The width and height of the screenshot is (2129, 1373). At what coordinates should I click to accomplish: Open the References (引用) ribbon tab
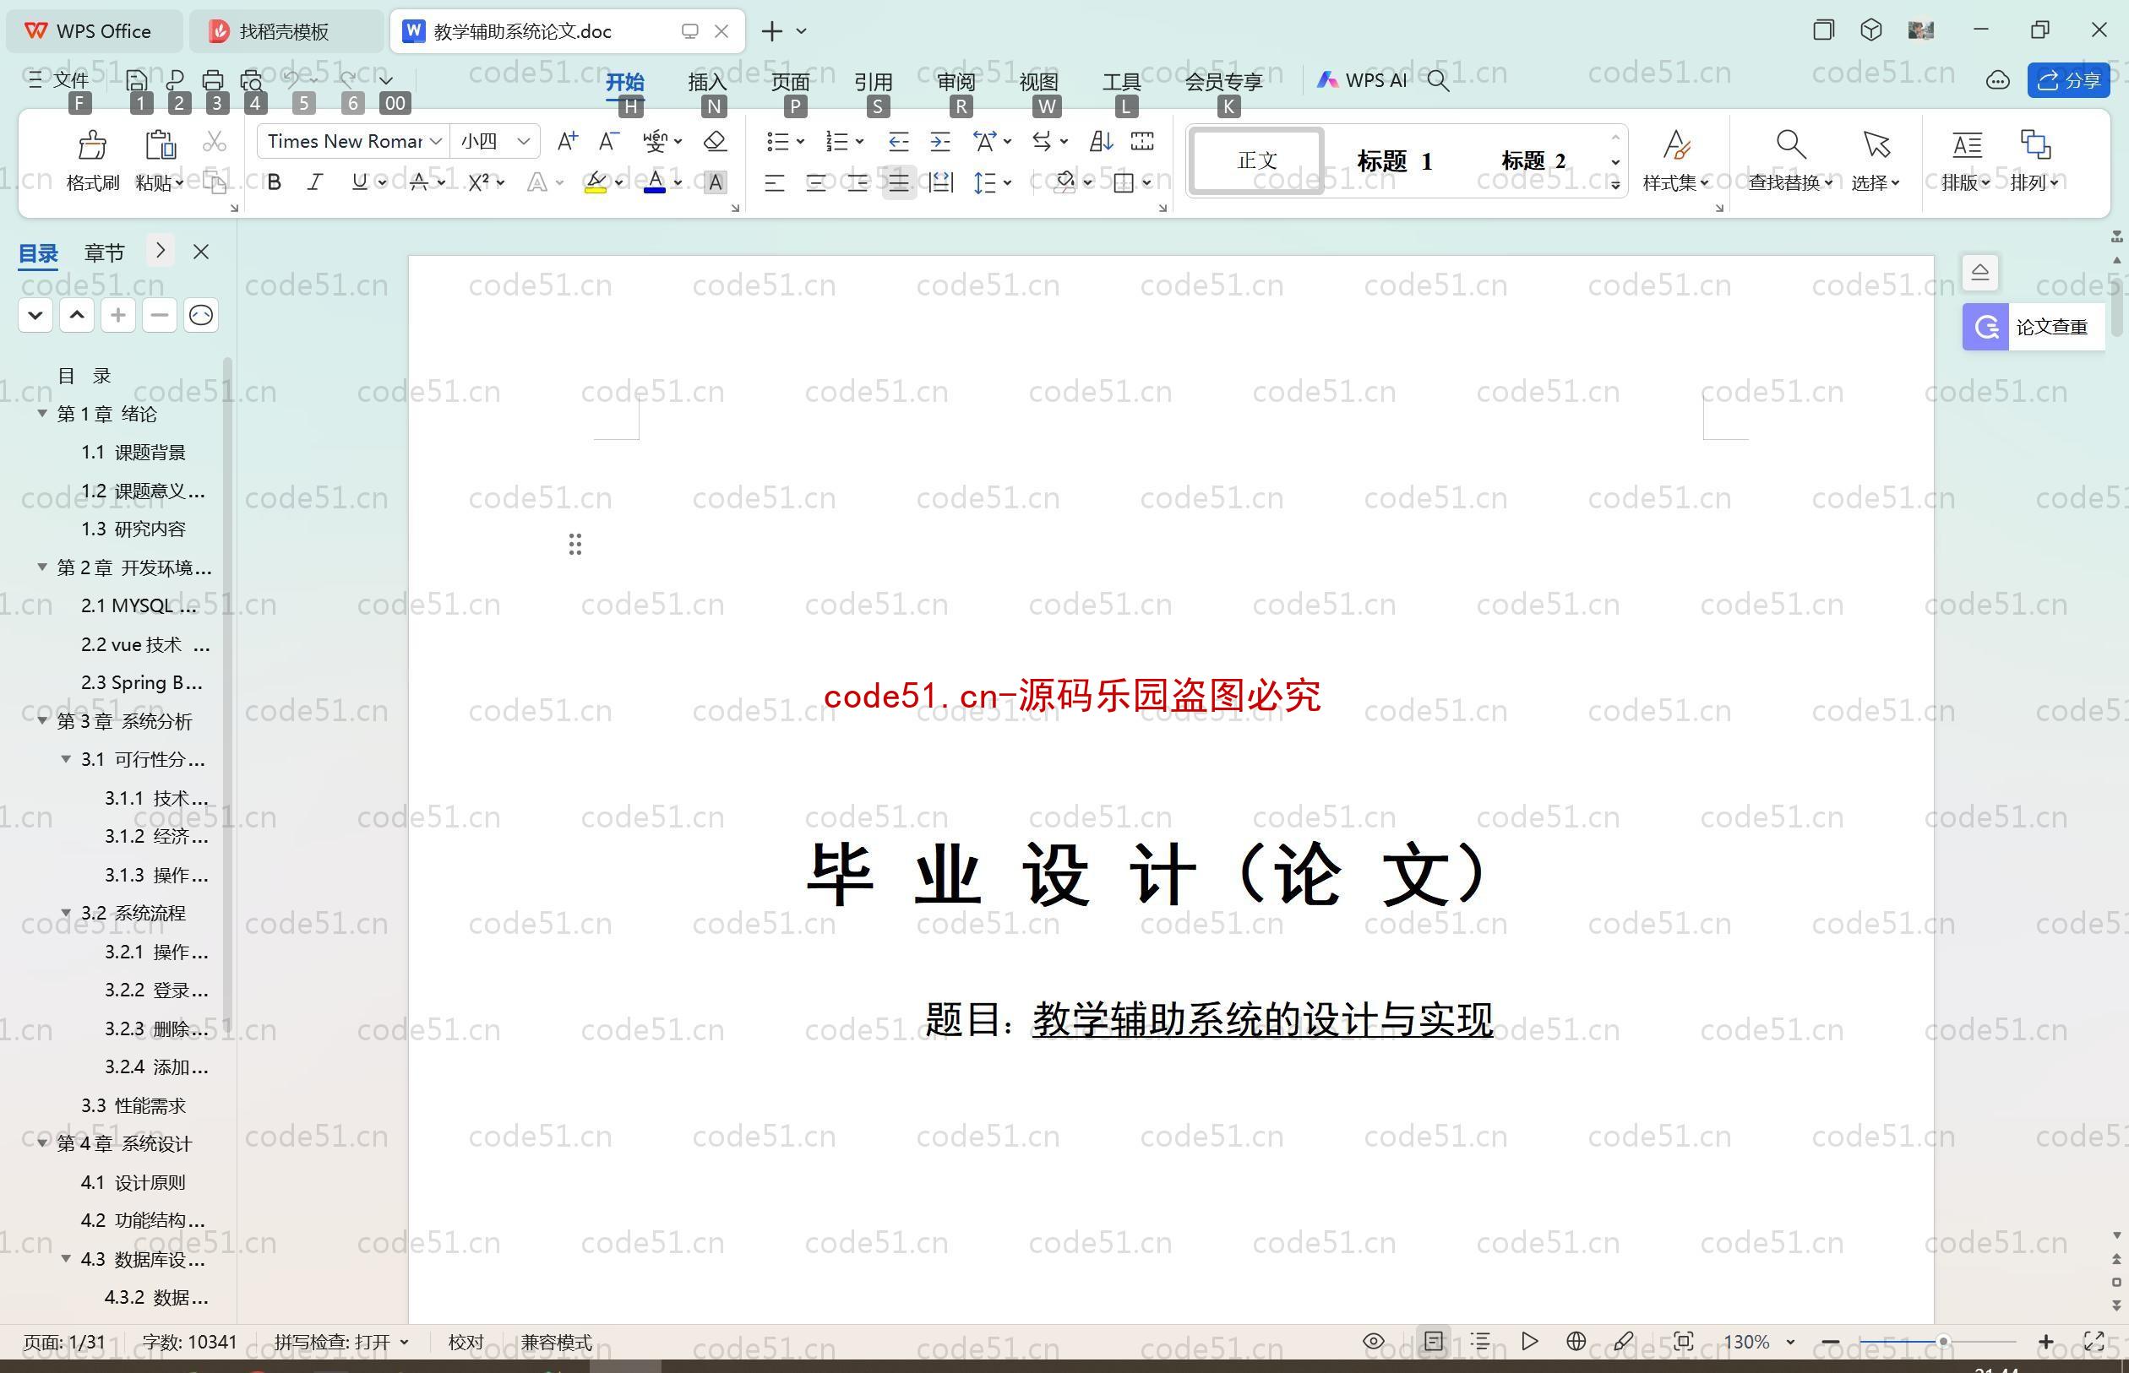pyautogui.click(x=874, y=82)
